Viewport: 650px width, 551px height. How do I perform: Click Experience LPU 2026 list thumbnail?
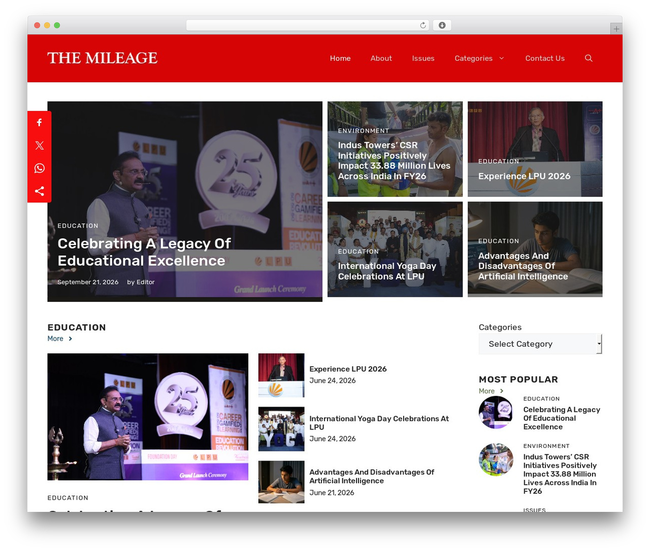[281, 375]
